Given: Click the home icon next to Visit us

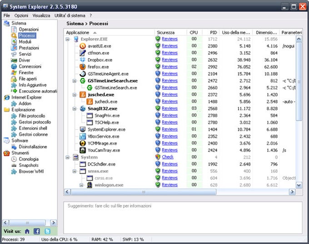Looking at the screenshot, I should point(27,231).
